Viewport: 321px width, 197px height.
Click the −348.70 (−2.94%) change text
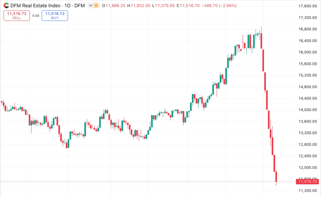point(219,6)
